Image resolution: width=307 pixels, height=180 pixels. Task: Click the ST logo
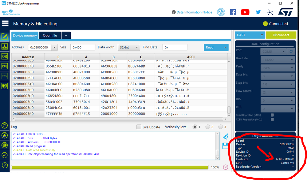pyautogui.click(x=286, y=12)
